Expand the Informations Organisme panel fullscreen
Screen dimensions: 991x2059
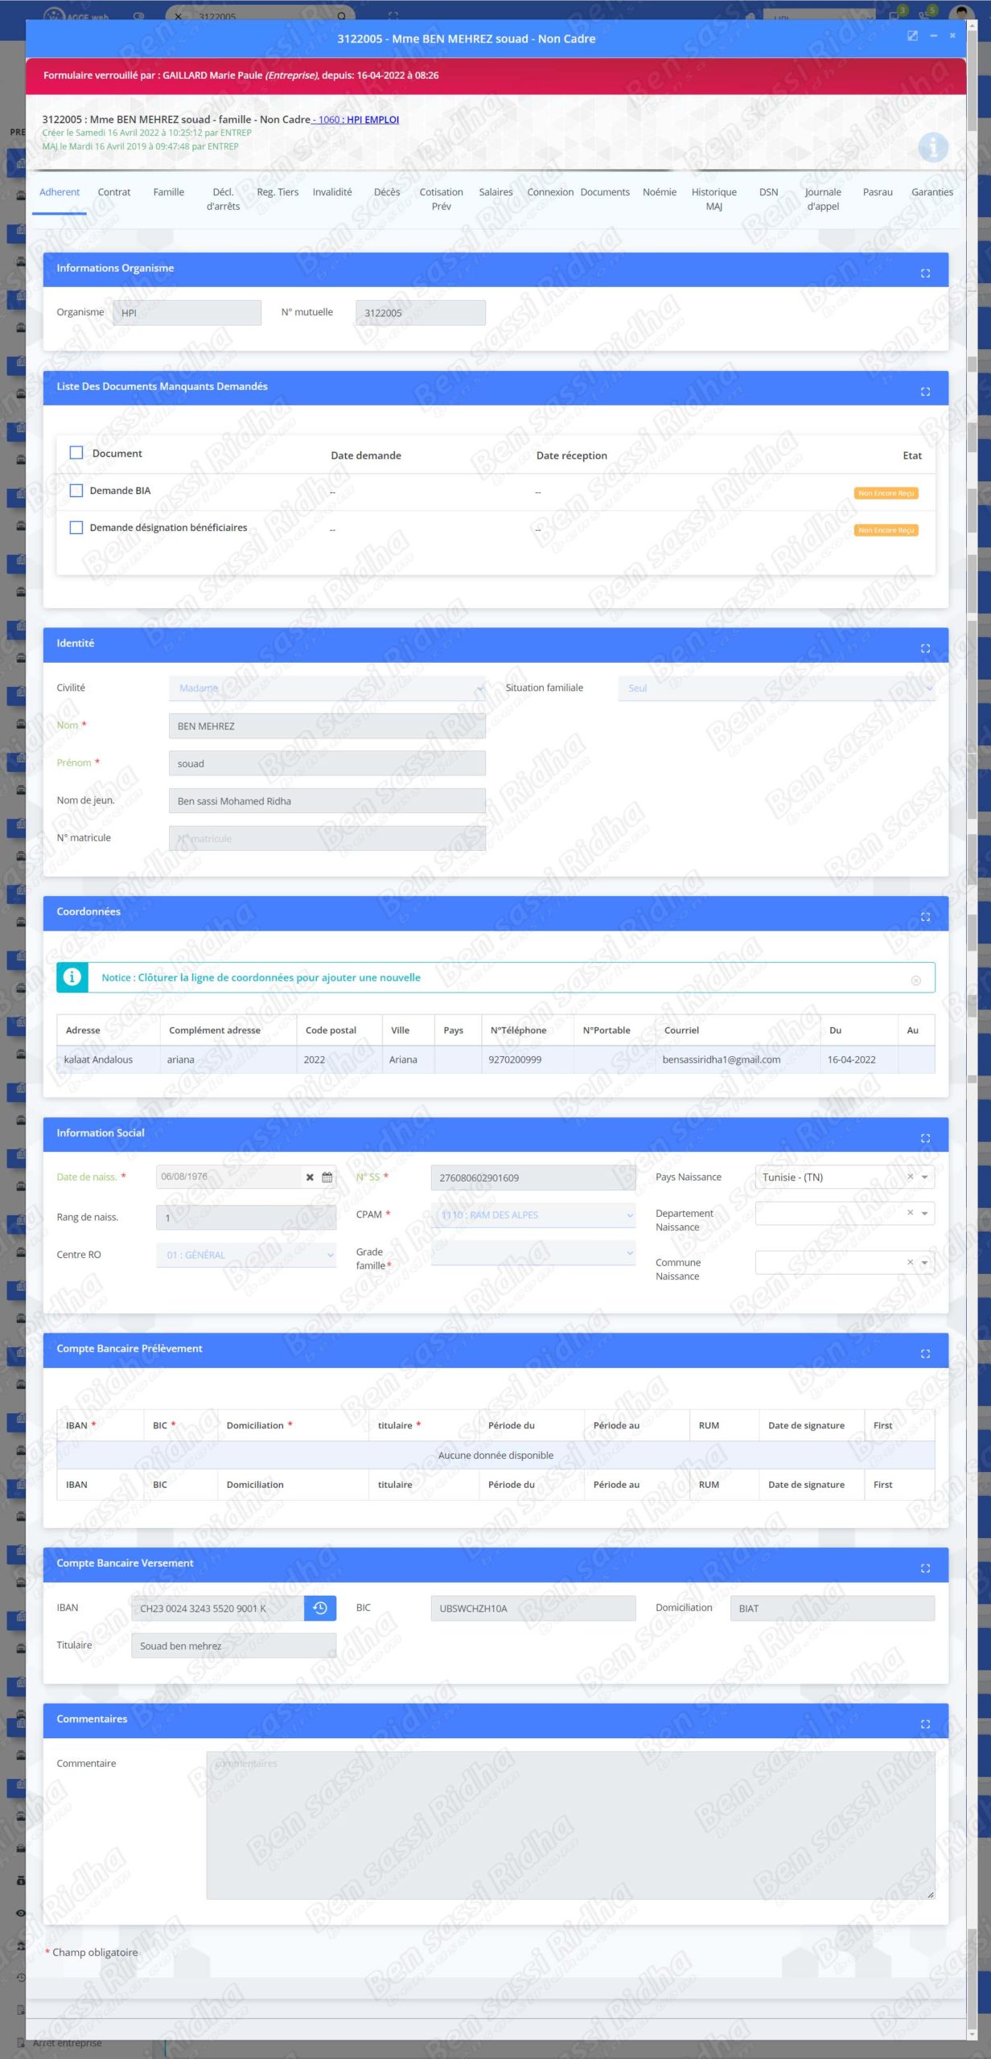(x=925, y=273)
